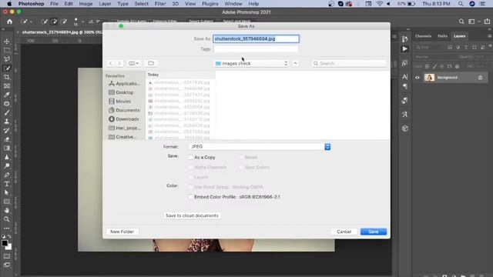Select the Eraser tool

[x=7, y=139]
